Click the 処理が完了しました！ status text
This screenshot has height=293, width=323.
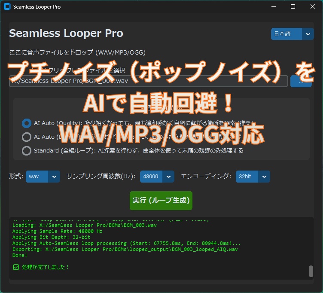(x=46, y=267)
